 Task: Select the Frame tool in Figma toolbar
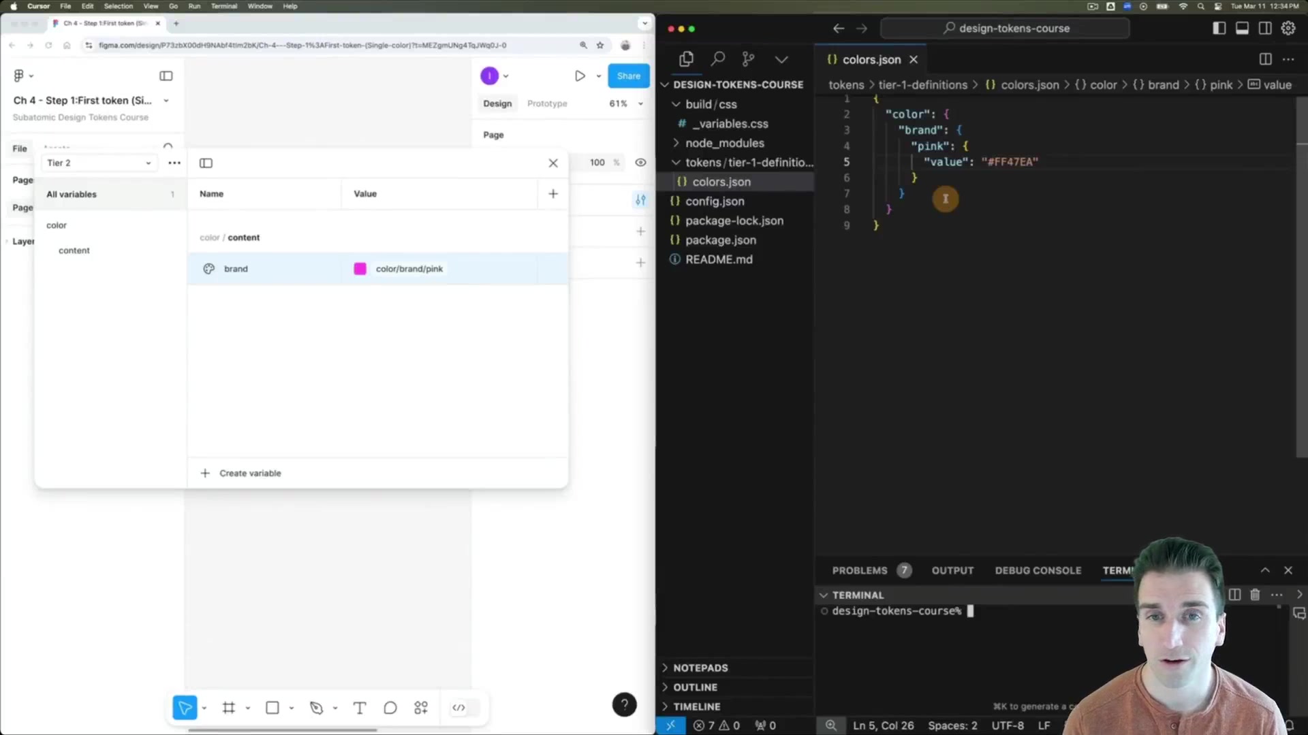click(x=229, y=708)
